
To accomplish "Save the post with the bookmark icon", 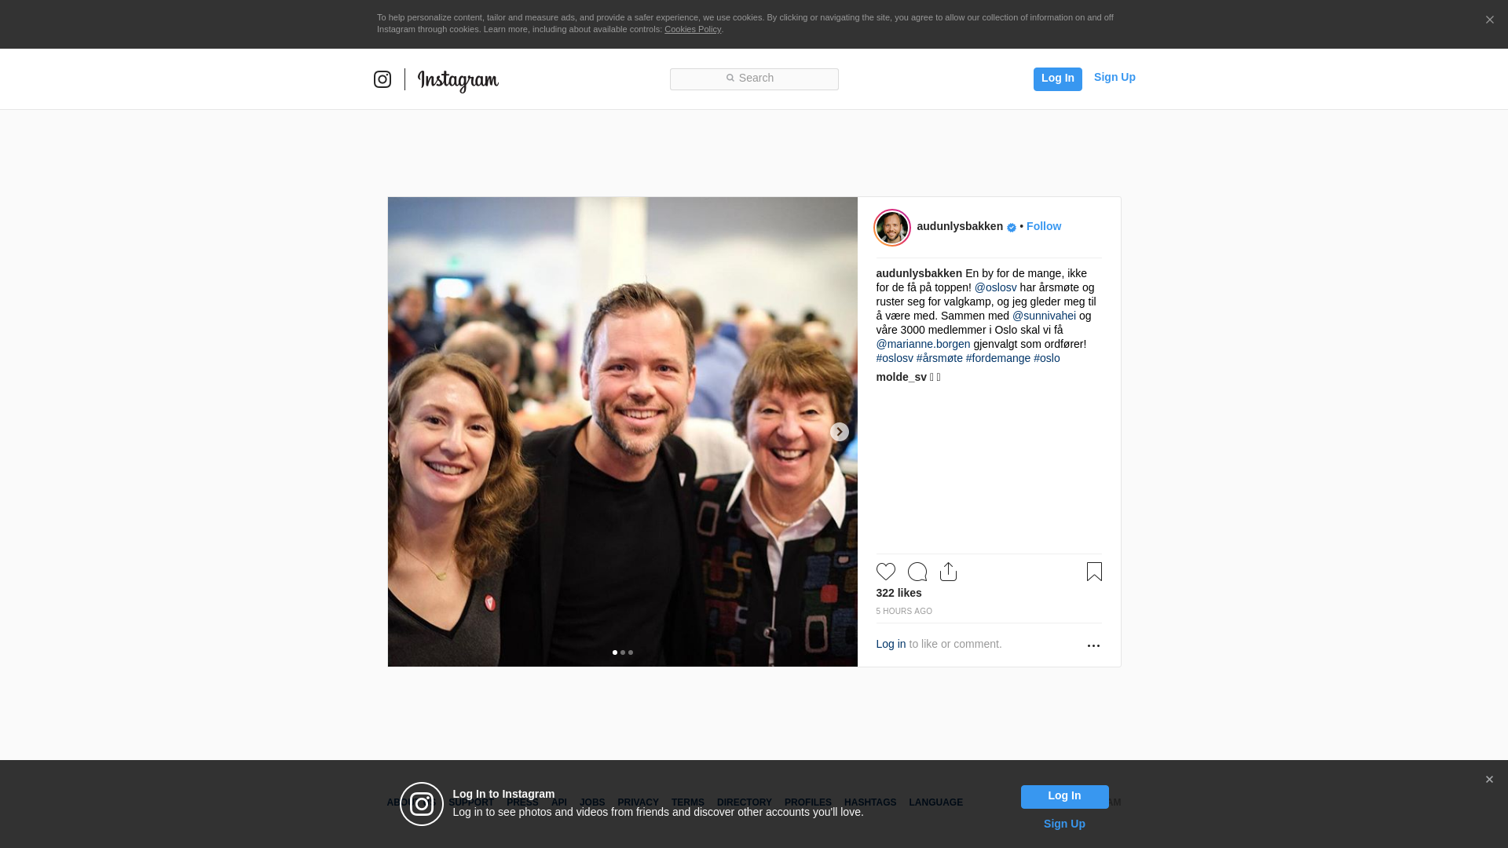I will tap(1094, 572).
